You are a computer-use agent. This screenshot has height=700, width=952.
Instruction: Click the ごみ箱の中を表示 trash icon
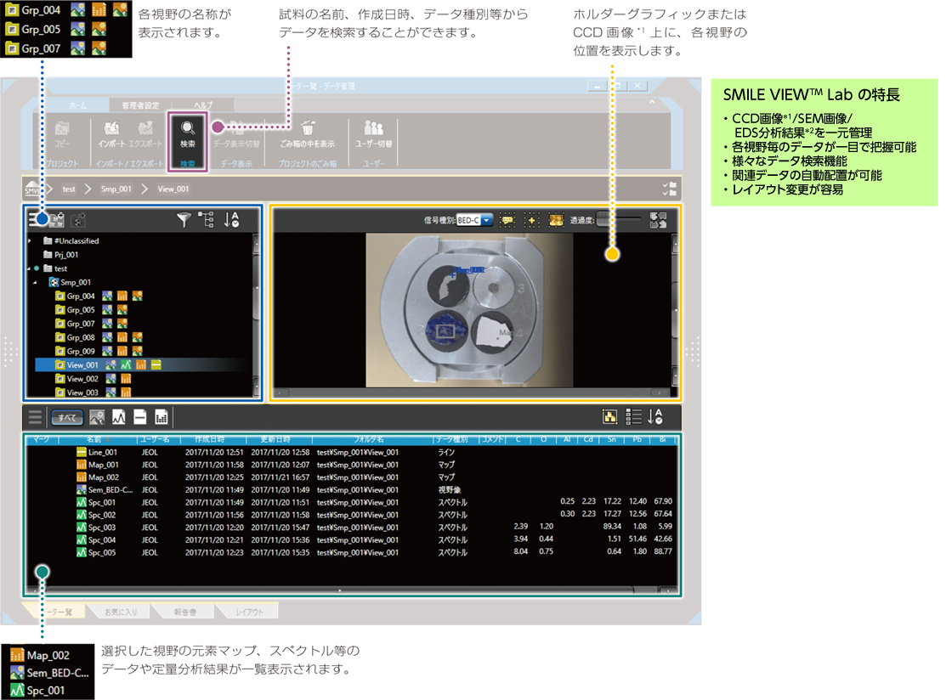[308, 129]
